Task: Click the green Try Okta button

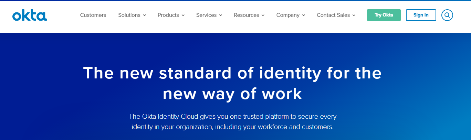Action: tap(384, 15)
